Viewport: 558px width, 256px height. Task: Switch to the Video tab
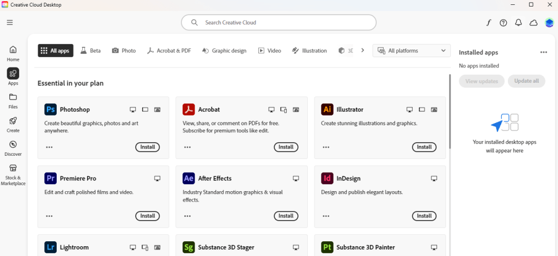click(270, 51)
